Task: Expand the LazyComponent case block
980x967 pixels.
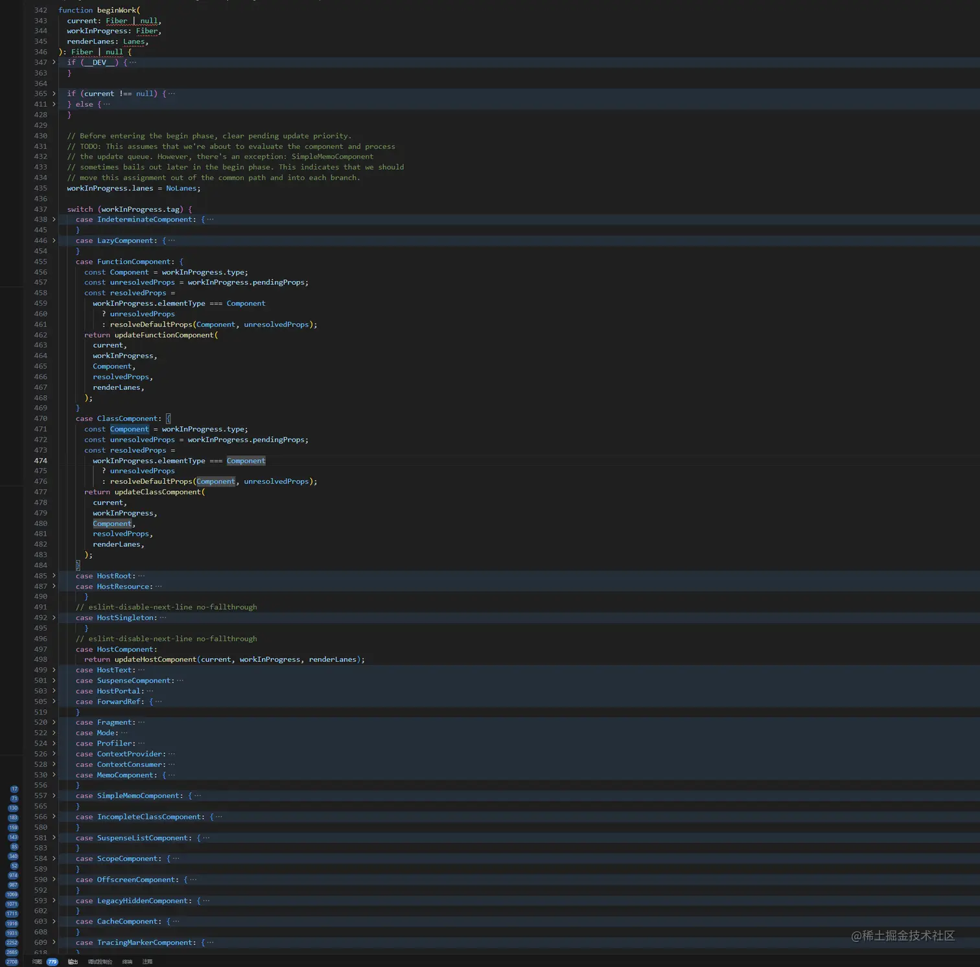Action: tap(54, 240)
